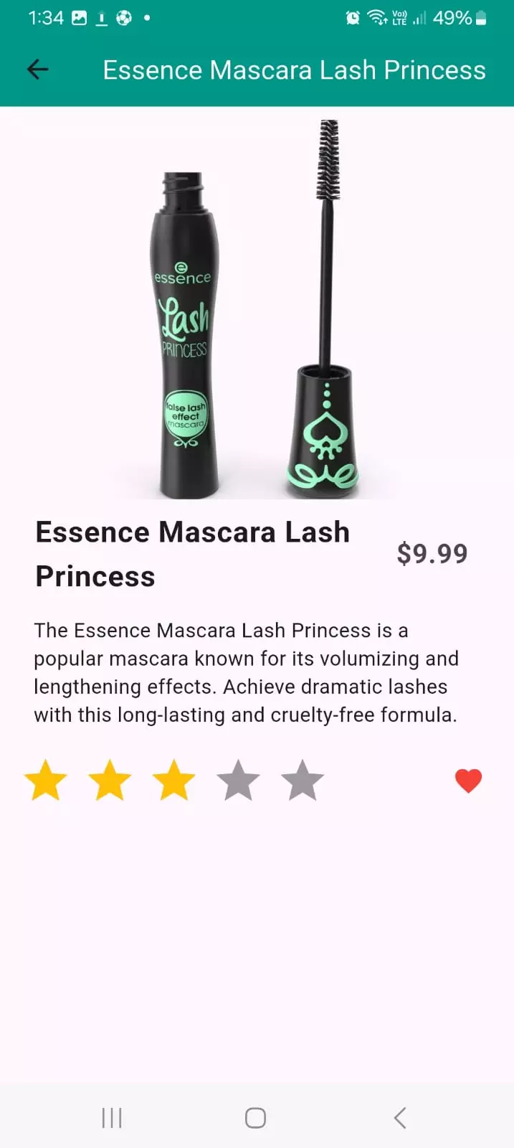Tap the mascara wand brush in image

(x=328, y=159)
